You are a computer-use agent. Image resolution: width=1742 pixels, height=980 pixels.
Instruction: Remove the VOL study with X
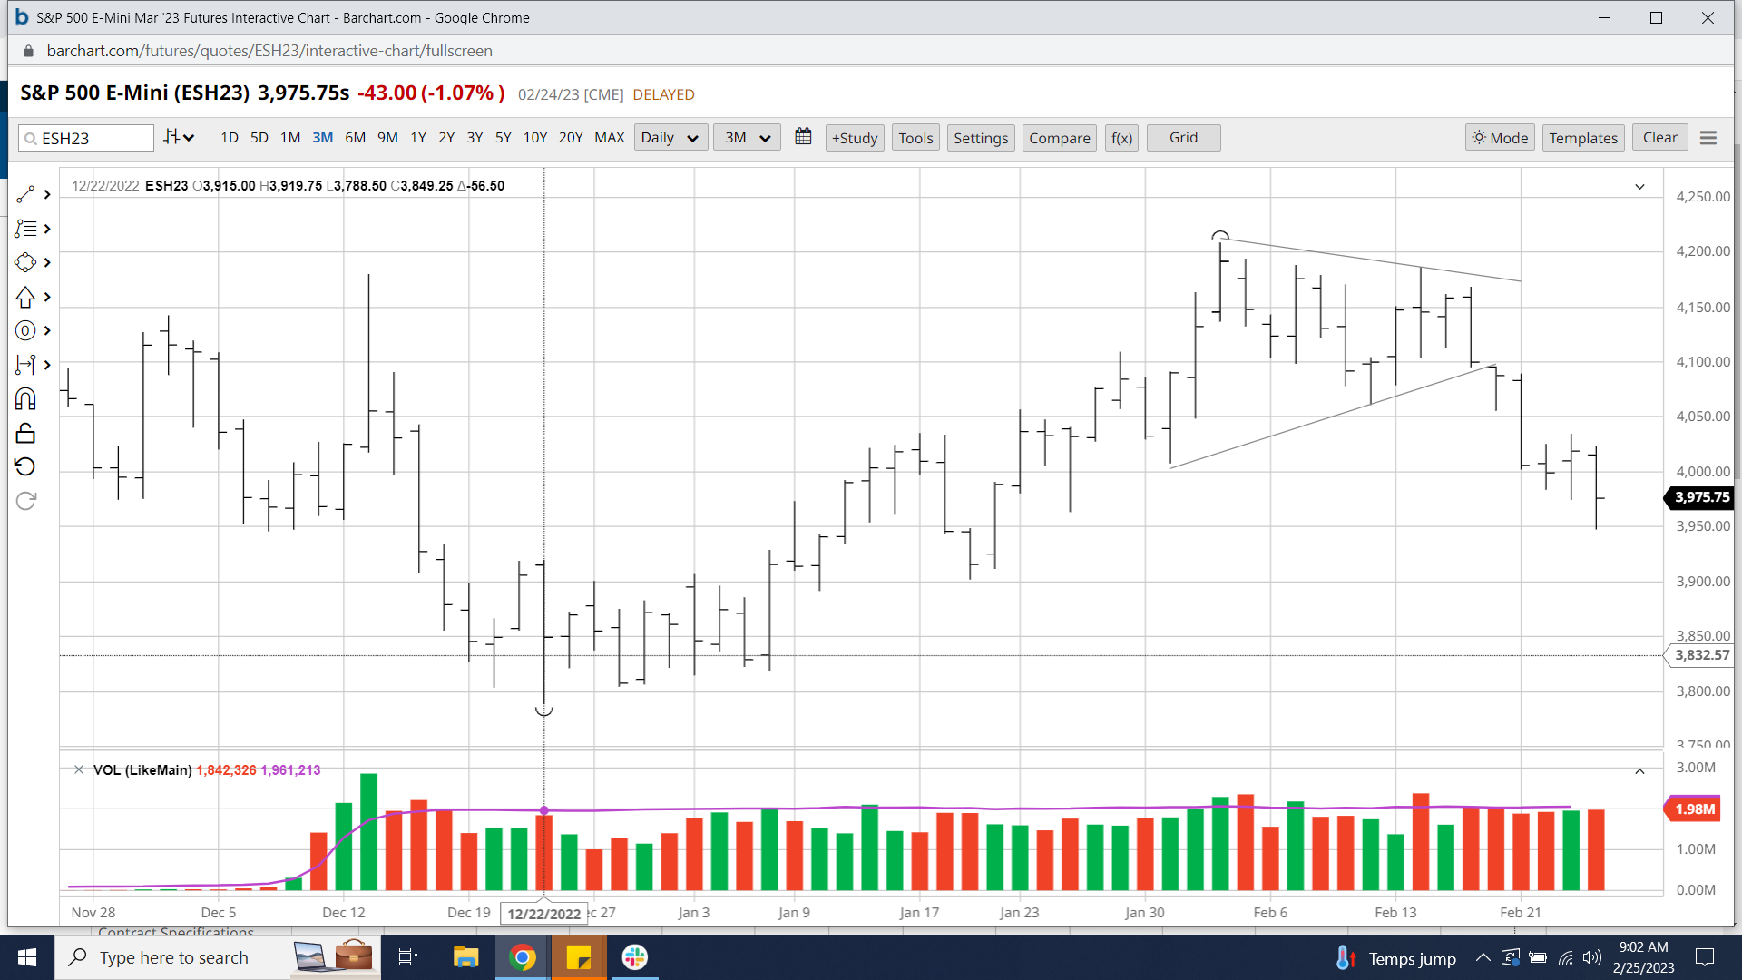[79, 769]
